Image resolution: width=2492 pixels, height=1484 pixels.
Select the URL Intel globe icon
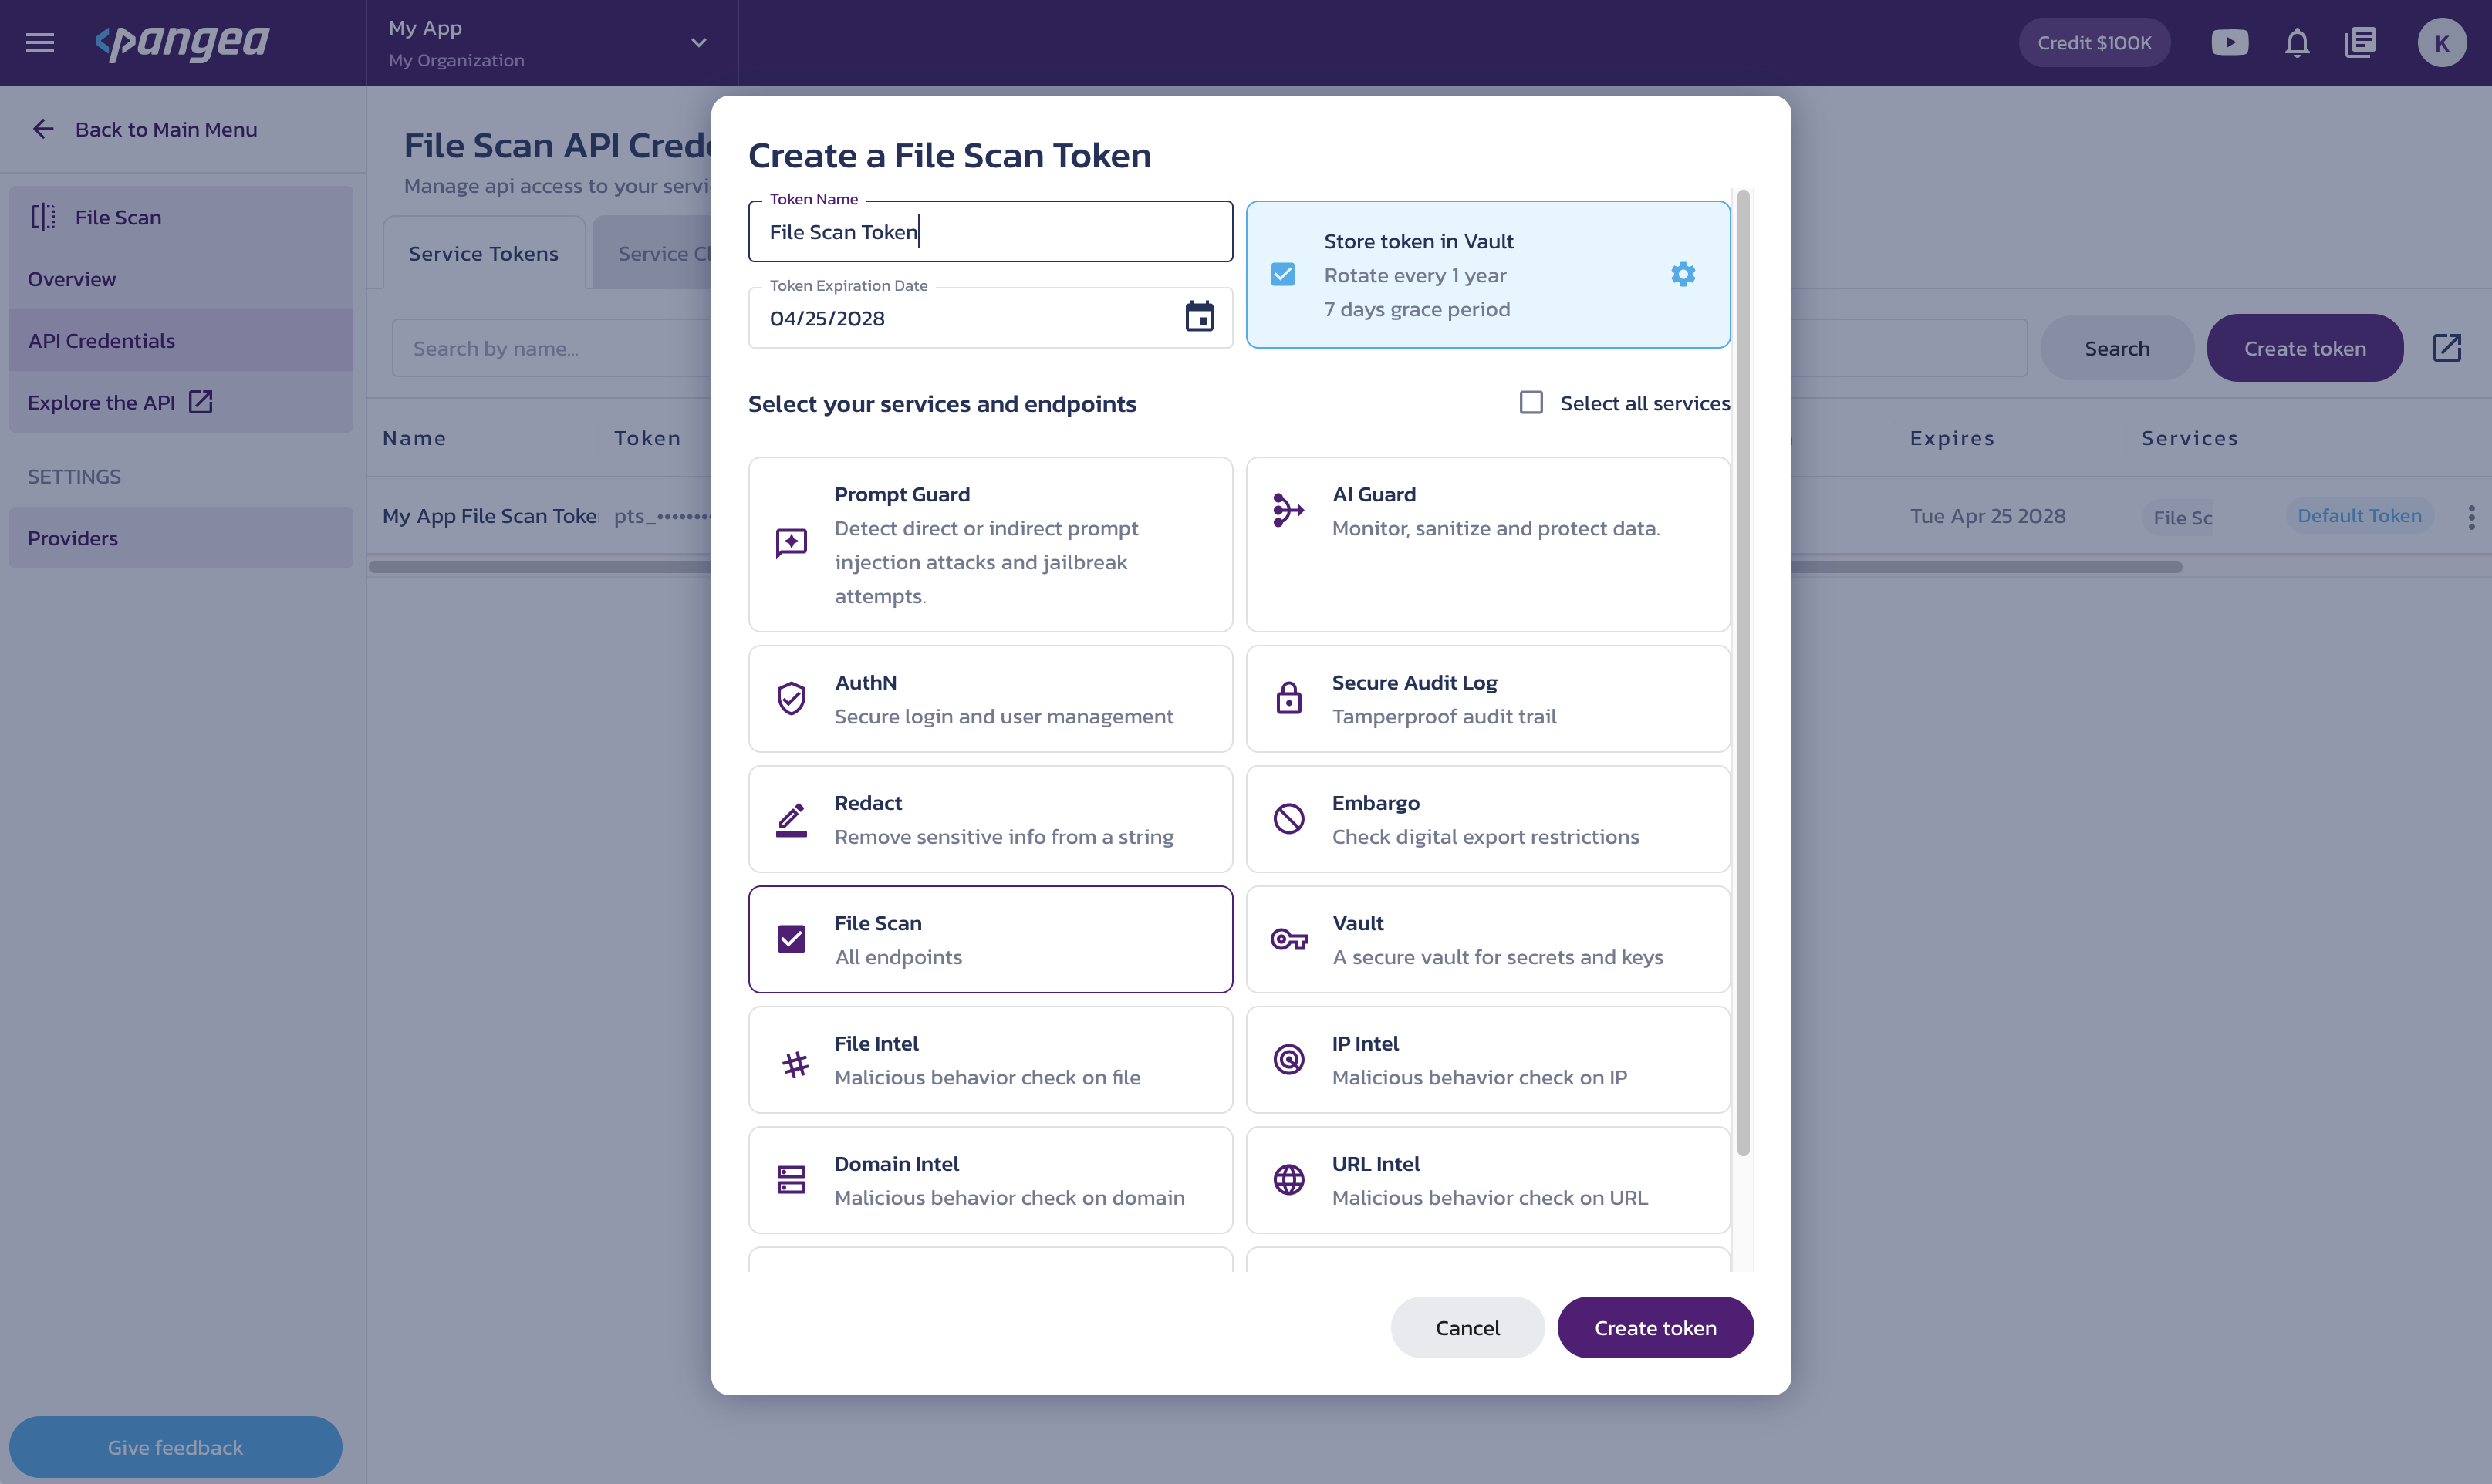click(1288, 1180)
